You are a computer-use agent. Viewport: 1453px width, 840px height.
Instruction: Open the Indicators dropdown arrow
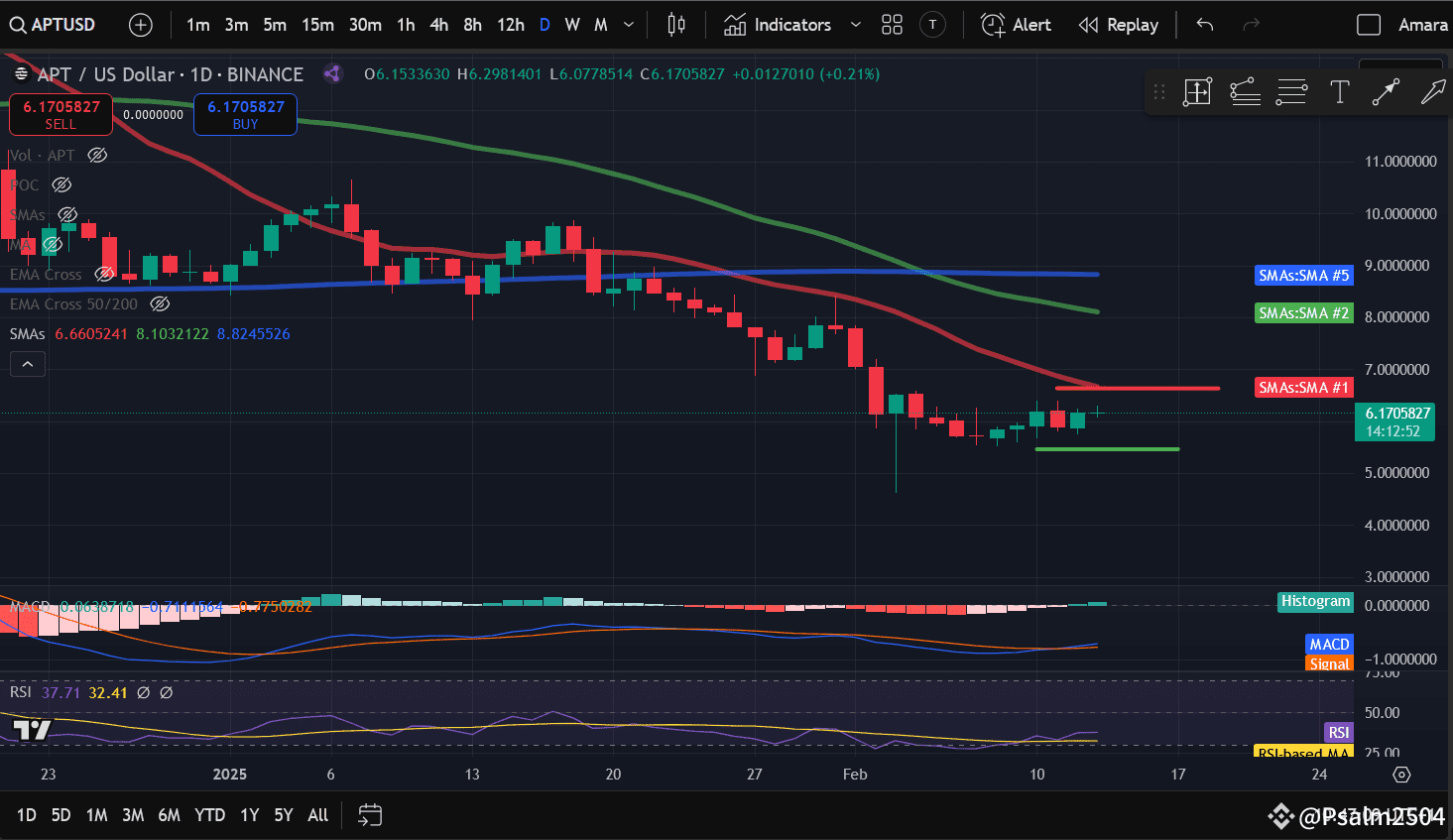tap(855, 24)
